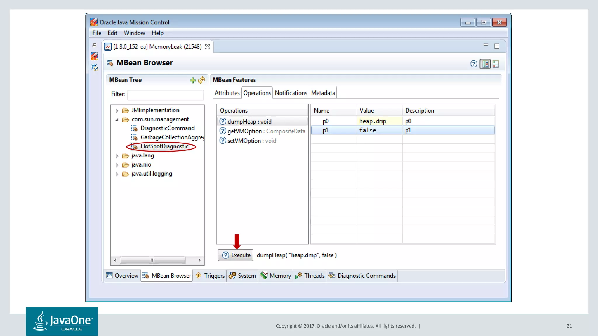Select the HotSpotDiagnostic MBean
Viewport: 598px width, 336px height.
[x=164, y=146]
